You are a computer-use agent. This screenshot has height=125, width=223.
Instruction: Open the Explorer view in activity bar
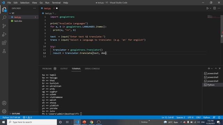point(4,9)
